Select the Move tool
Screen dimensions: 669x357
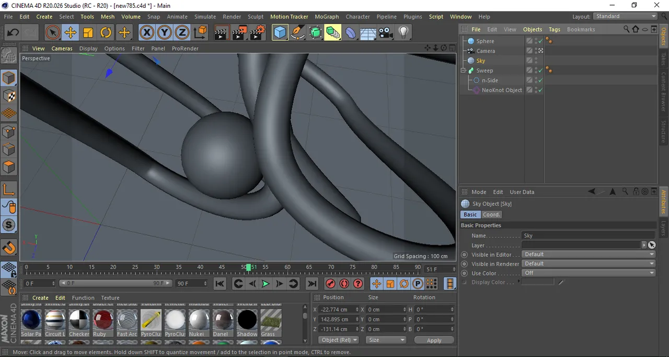tap(70, 33)
